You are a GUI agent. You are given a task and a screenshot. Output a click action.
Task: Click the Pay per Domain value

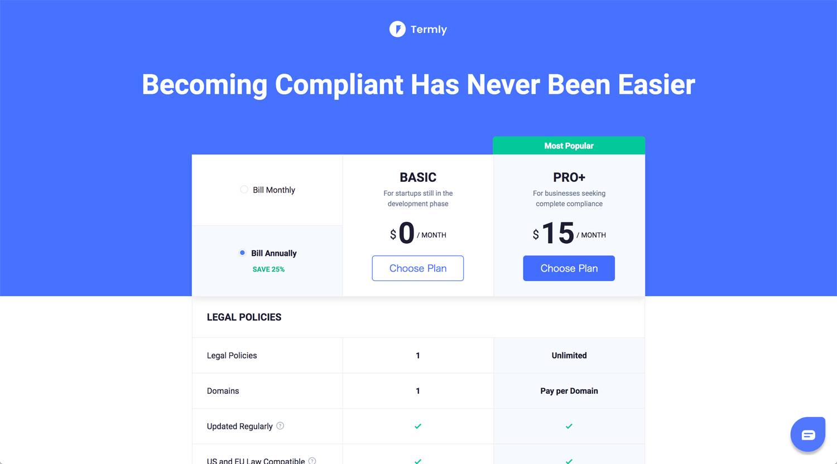(x=569, y=391)
